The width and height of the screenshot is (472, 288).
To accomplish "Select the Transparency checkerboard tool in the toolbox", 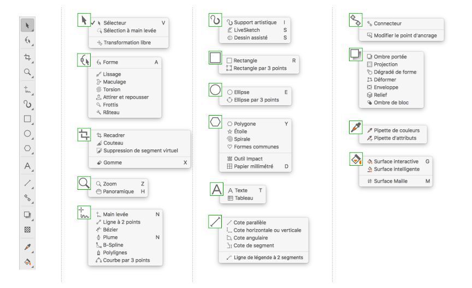I will pyautogui.click(x=26, y=230).
